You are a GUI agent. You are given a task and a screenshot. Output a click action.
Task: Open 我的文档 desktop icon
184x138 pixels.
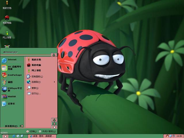(x=7, y=5)
